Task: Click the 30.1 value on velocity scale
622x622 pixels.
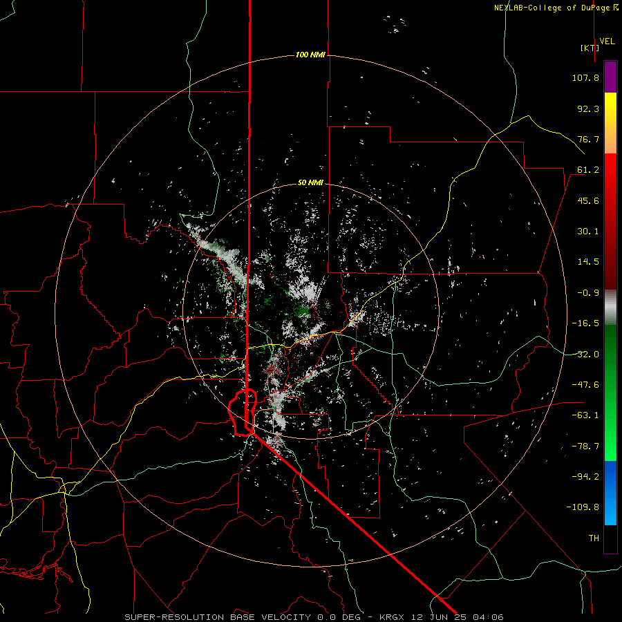Action: (588, 232)
